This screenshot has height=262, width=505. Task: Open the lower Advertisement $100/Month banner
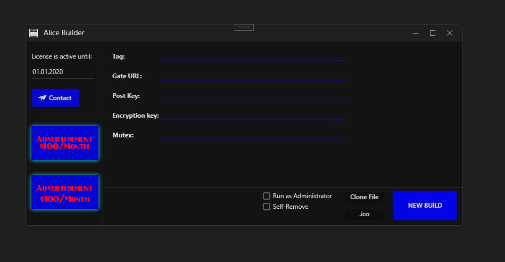(65, 192)
